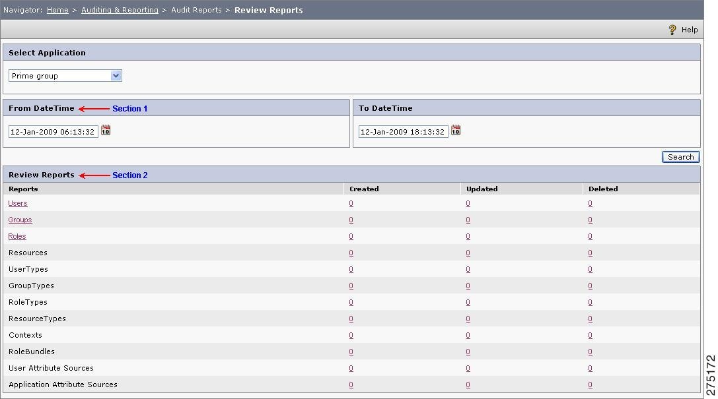Screen dimensions: 718x399
Task: Click Created count for RoleTypes row
Action: pos(351,302)
